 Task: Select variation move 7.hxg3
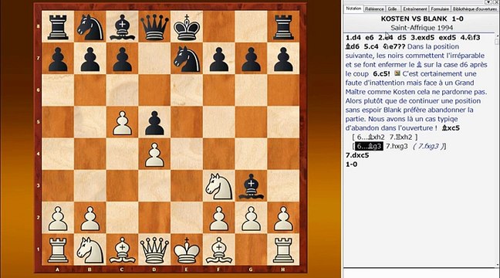(397, 147)
